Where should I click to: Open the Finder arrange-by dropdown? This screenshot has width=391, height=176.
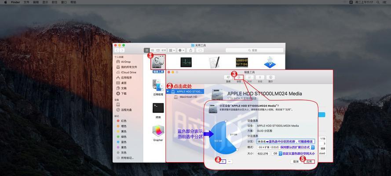point(172,50)
